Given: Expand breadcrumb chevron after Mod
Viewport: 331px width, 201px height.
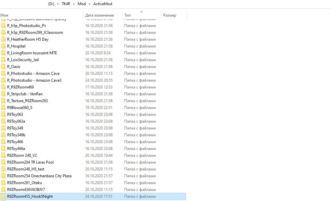Looking at the screenshot, I should point(89,4).
